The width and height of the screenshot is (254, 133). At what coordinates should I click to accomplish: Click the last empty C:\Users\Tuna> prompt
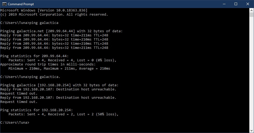(15, 122)
